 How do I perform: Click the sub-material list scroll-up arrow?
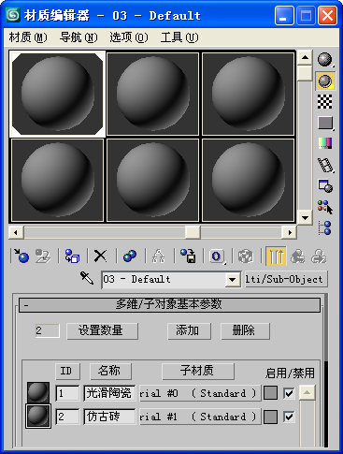[x=307, y=392]
